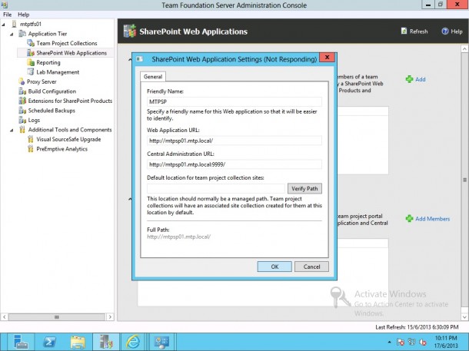Select Team Project Collections tree item
Screen dimensions: 469x351
tap(67, 43)
